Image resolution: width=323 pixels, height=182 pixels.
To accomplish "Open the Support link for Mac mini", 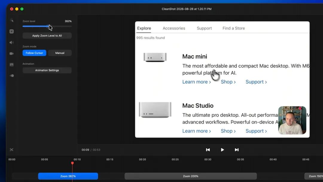I will [256, 82].
